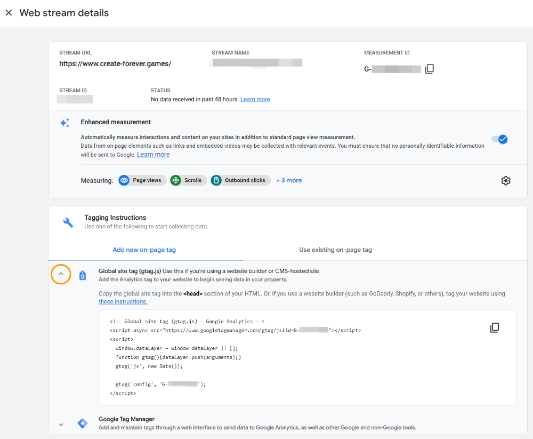
Task: Open the these instructions link
Action: point(123,301)
